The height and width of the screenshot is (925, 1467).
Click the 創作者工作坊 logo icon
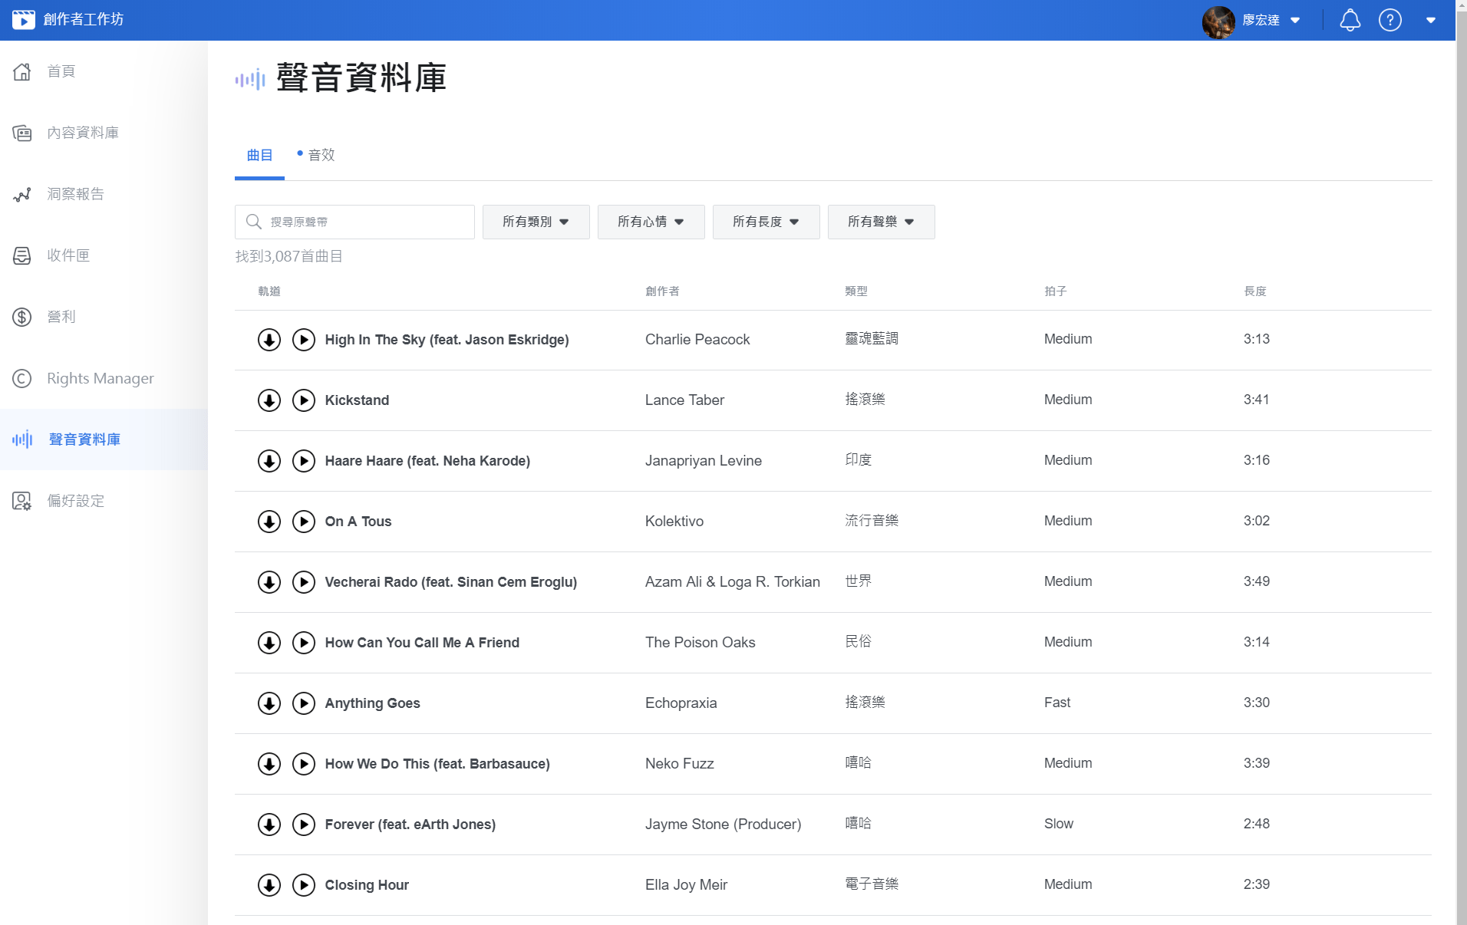24,19
